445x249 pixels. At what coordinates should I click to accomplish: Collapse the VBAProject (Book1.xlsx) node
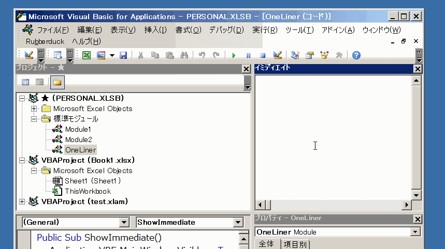click(22, 161)
